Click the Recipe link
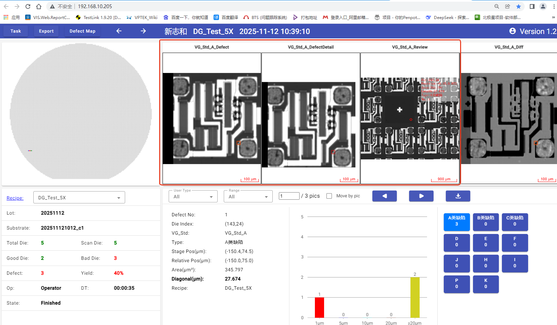The width and height of the screenshot is (557, 325). 15,198
